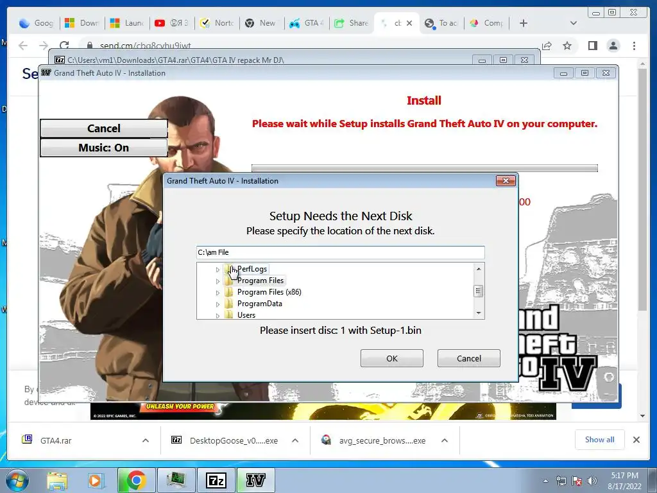Click the 7-Zip taskbar icon
657x493 pixels.
(x=217, y=480)
